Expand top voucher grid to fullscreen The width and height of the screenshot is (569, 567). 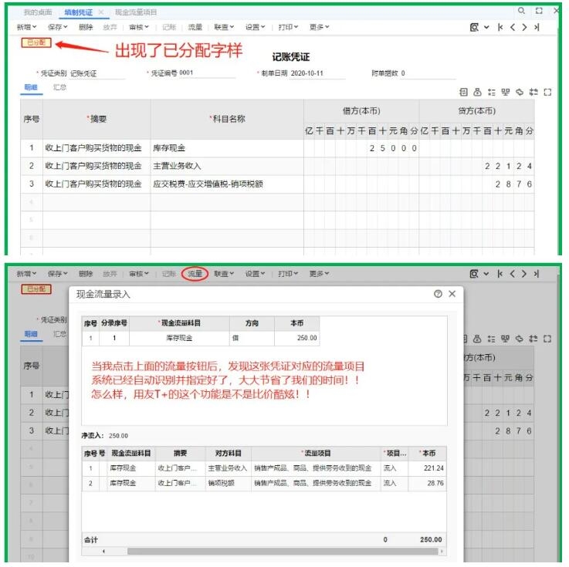tap(547, 92)
